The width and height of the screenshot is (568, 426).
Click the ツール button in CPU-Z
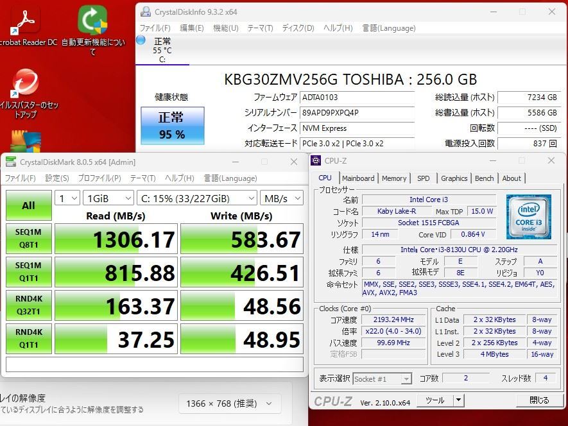[x=435, y=400]
